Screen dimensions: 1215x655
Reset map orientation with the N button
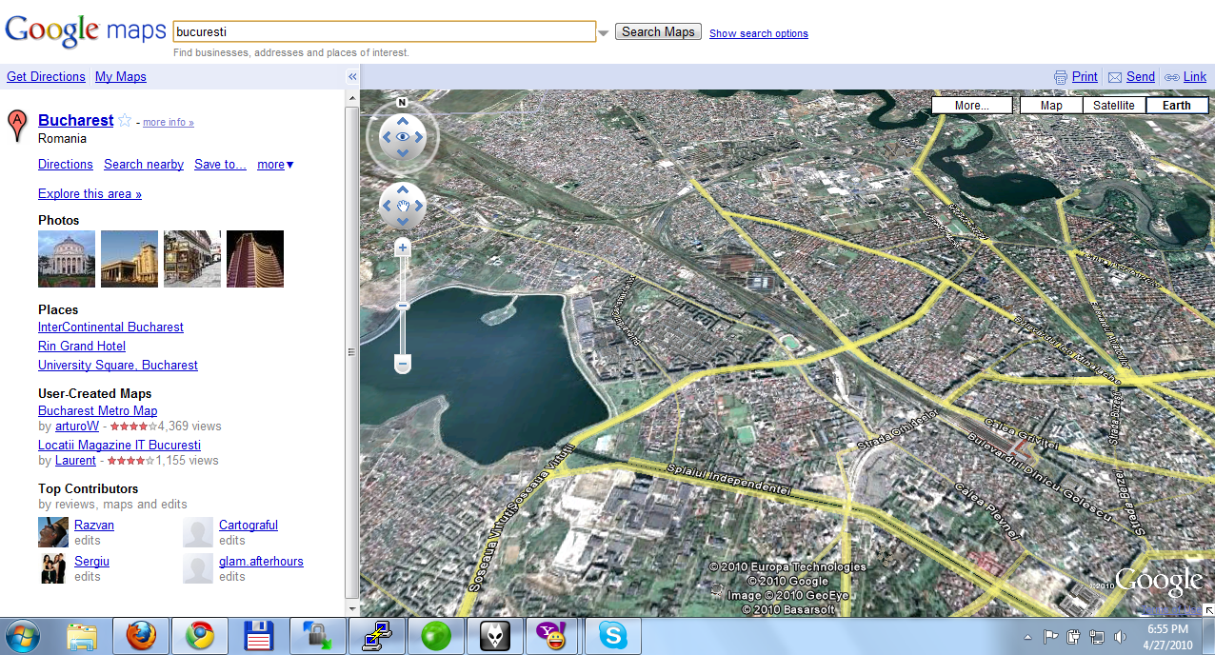coord(402,103)
